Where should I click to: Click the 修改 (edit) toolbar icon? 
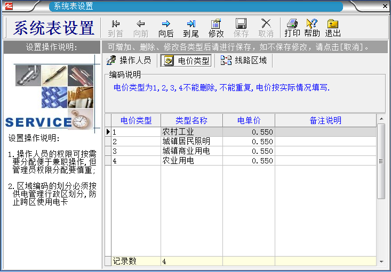[x=216, y=28]
